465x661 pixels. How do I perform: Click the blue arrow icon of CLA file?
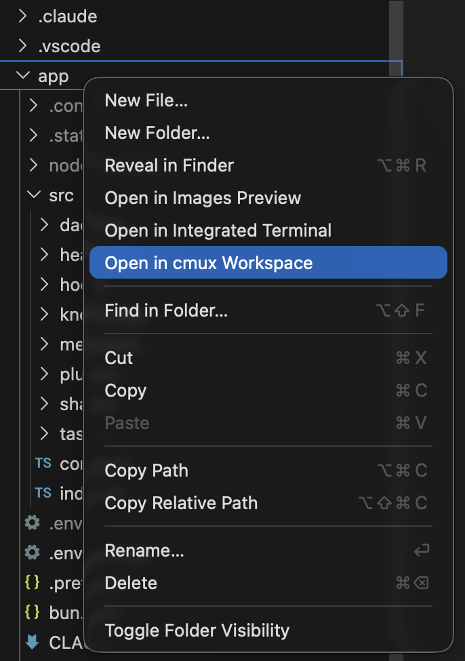point(33,641)
